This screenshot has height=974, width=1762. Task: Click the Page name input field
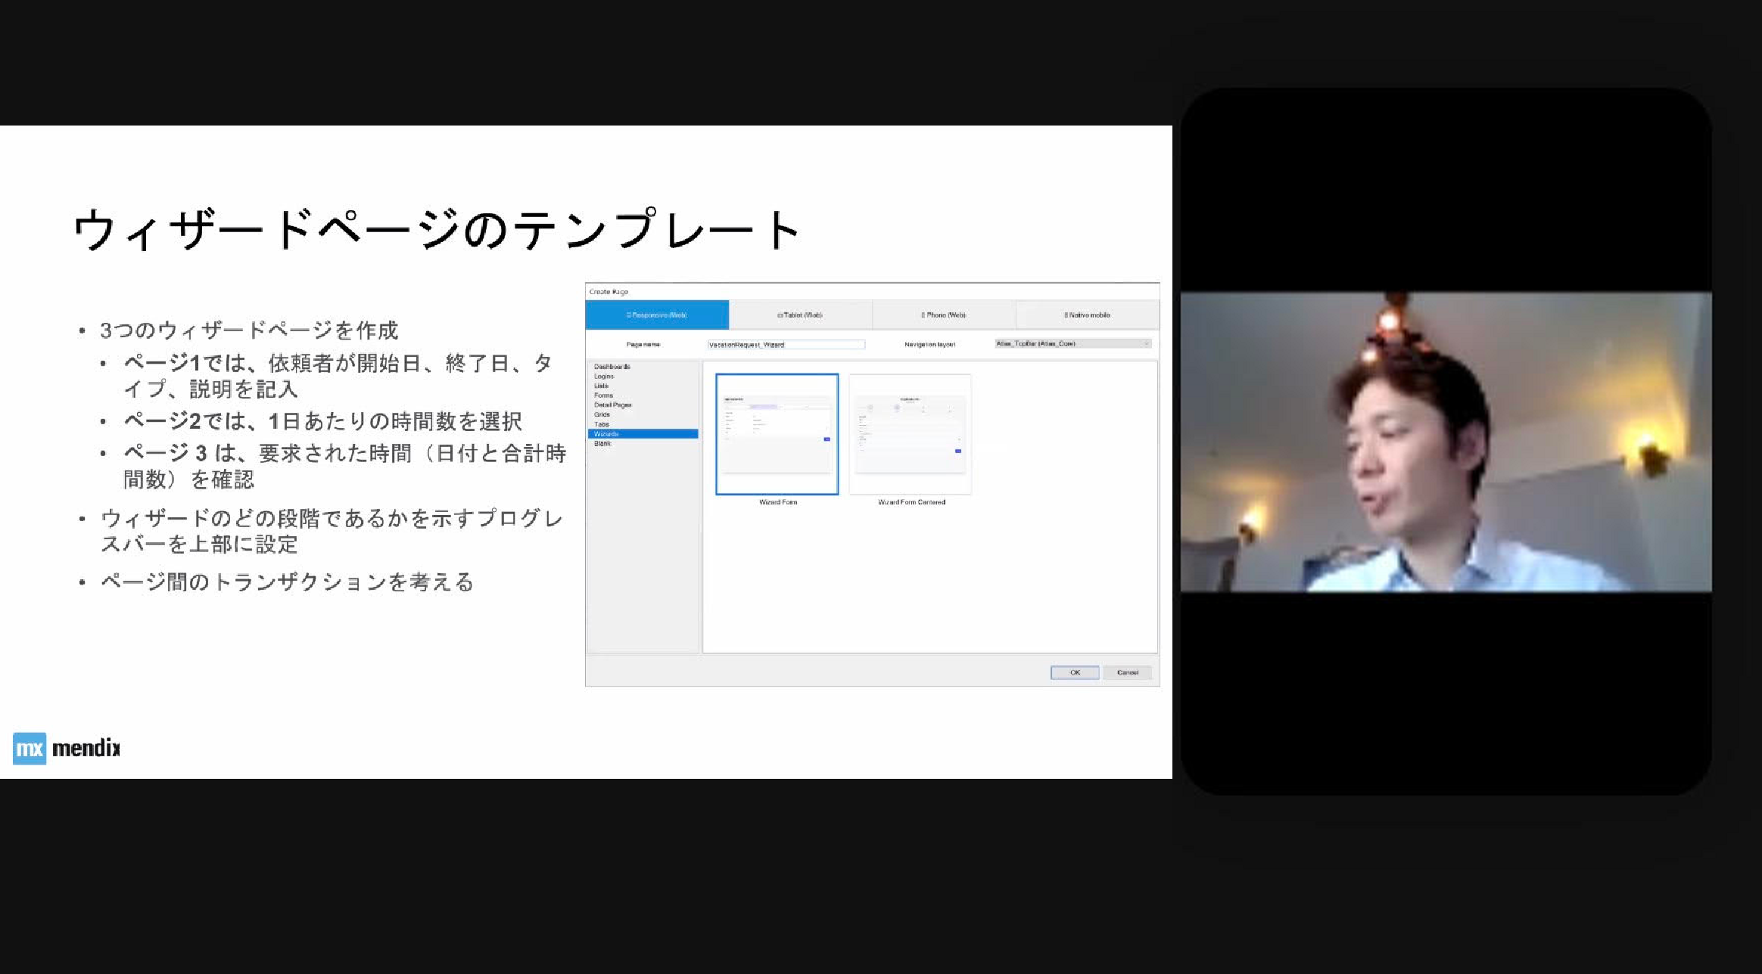tap(786, 344)
